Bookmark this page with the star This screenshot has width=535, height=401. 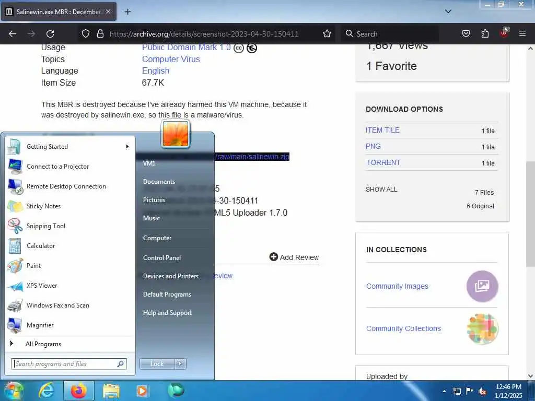point(327,33)
